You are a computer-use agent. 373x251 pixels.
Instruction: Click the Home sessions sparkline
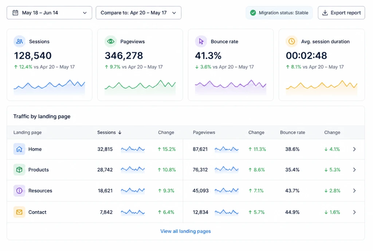point(133,149)
